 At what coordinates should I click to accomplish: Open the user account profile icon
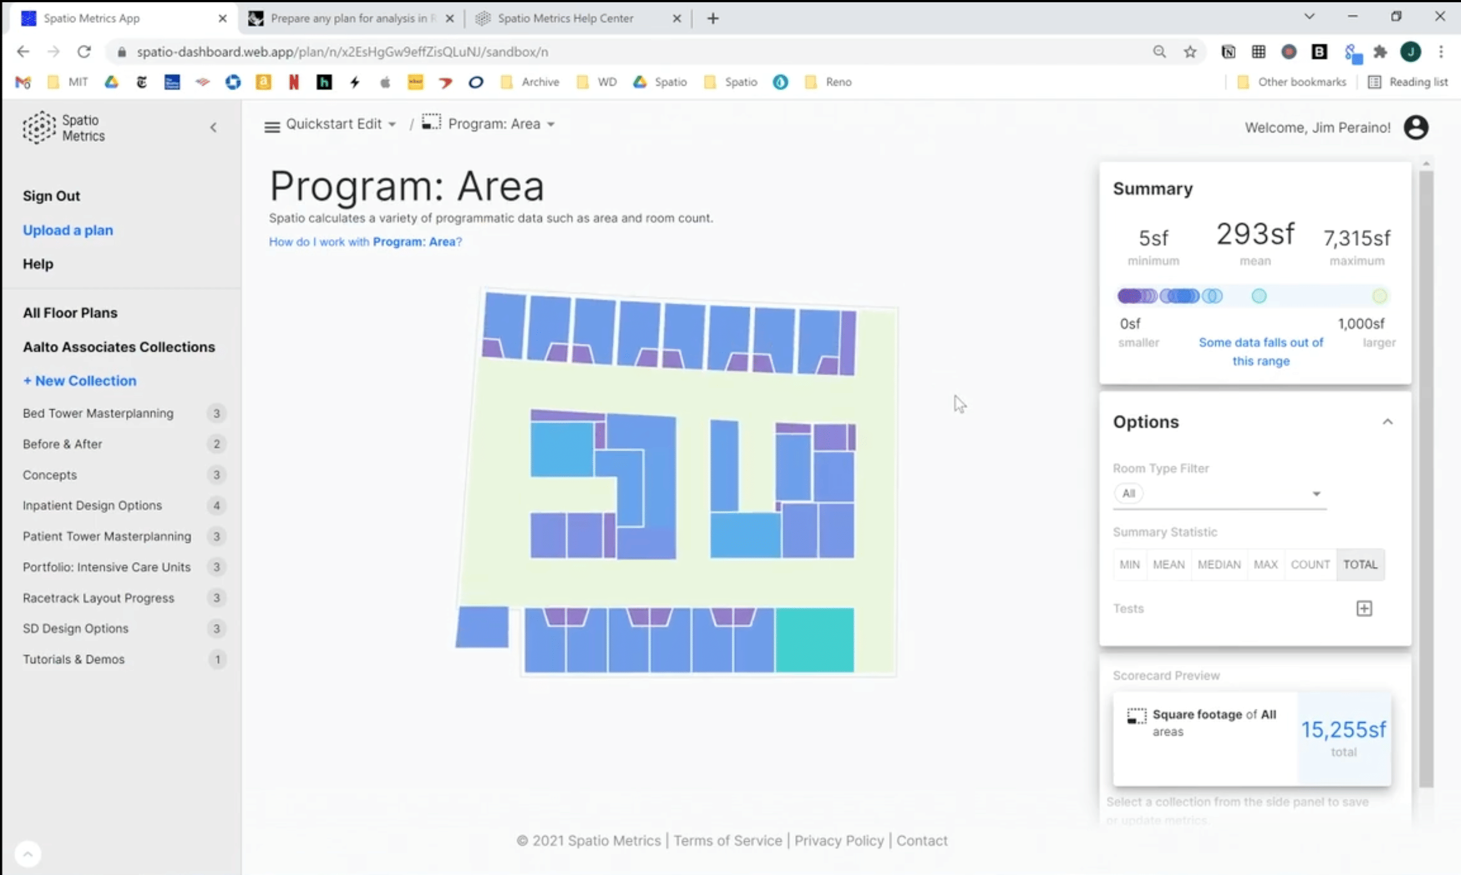(x=1415, y=127)
